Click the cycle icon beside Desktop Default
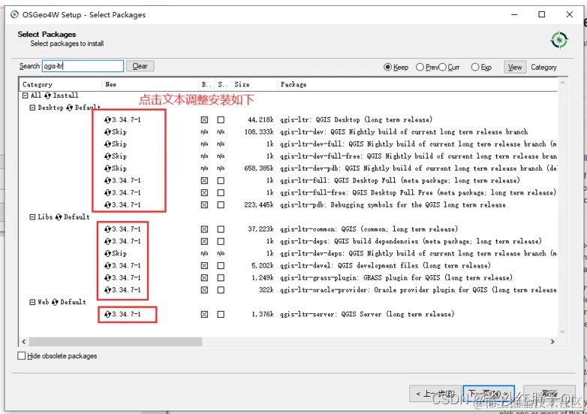 (x=69, y=108)
